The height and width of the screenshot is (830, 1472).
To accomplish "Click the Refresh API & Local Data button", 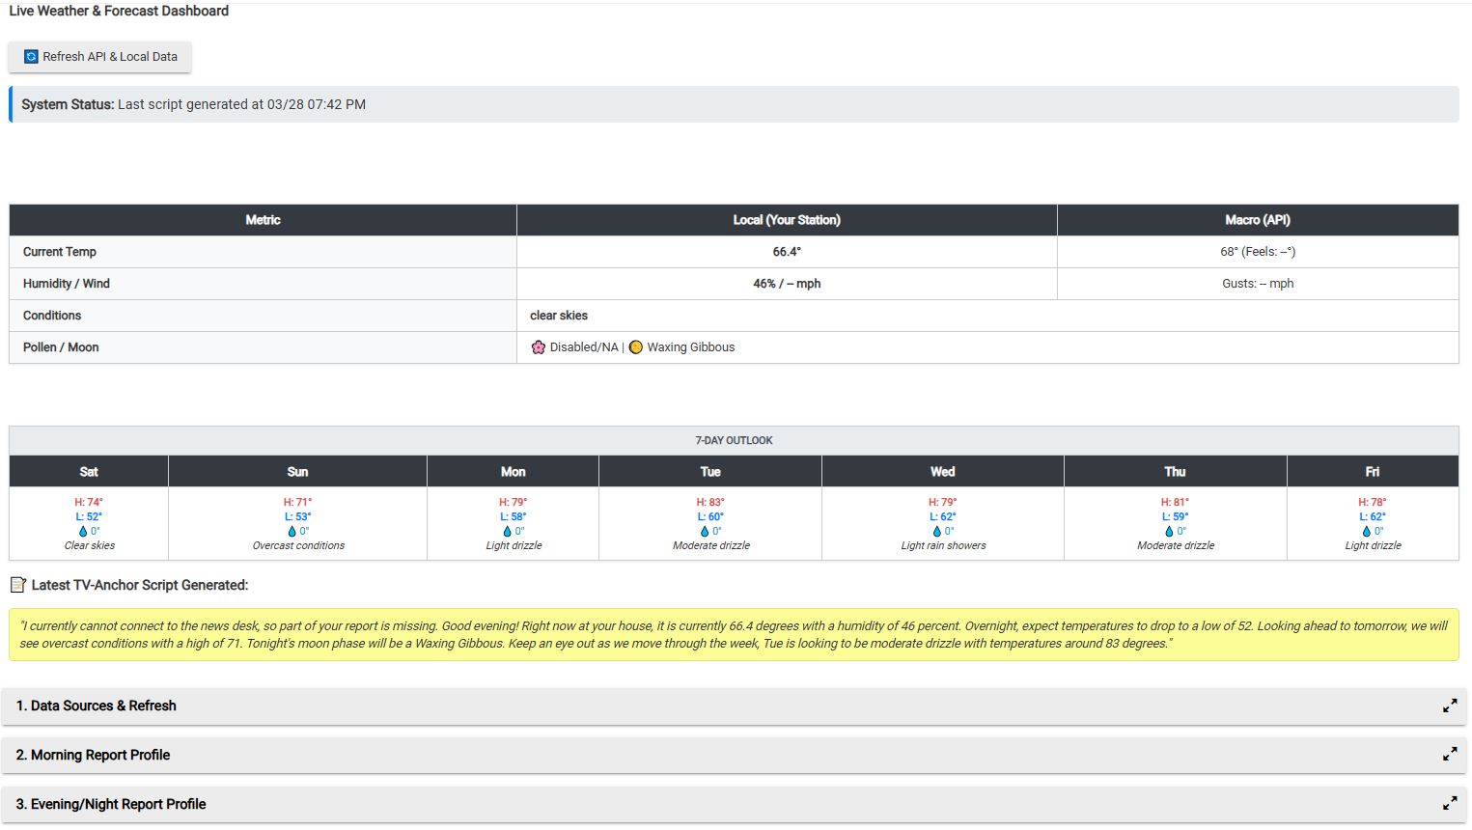I will (100, 57).
